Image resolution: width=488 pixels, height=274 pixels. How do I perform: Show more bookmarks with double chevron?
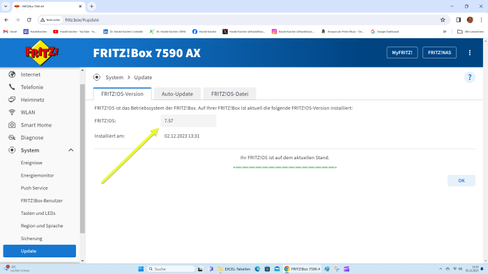(x=445, y=32)
